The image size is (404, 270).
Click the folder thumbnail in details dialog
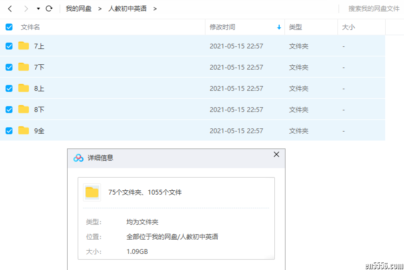pyautogui.click(x=92, y=192)
